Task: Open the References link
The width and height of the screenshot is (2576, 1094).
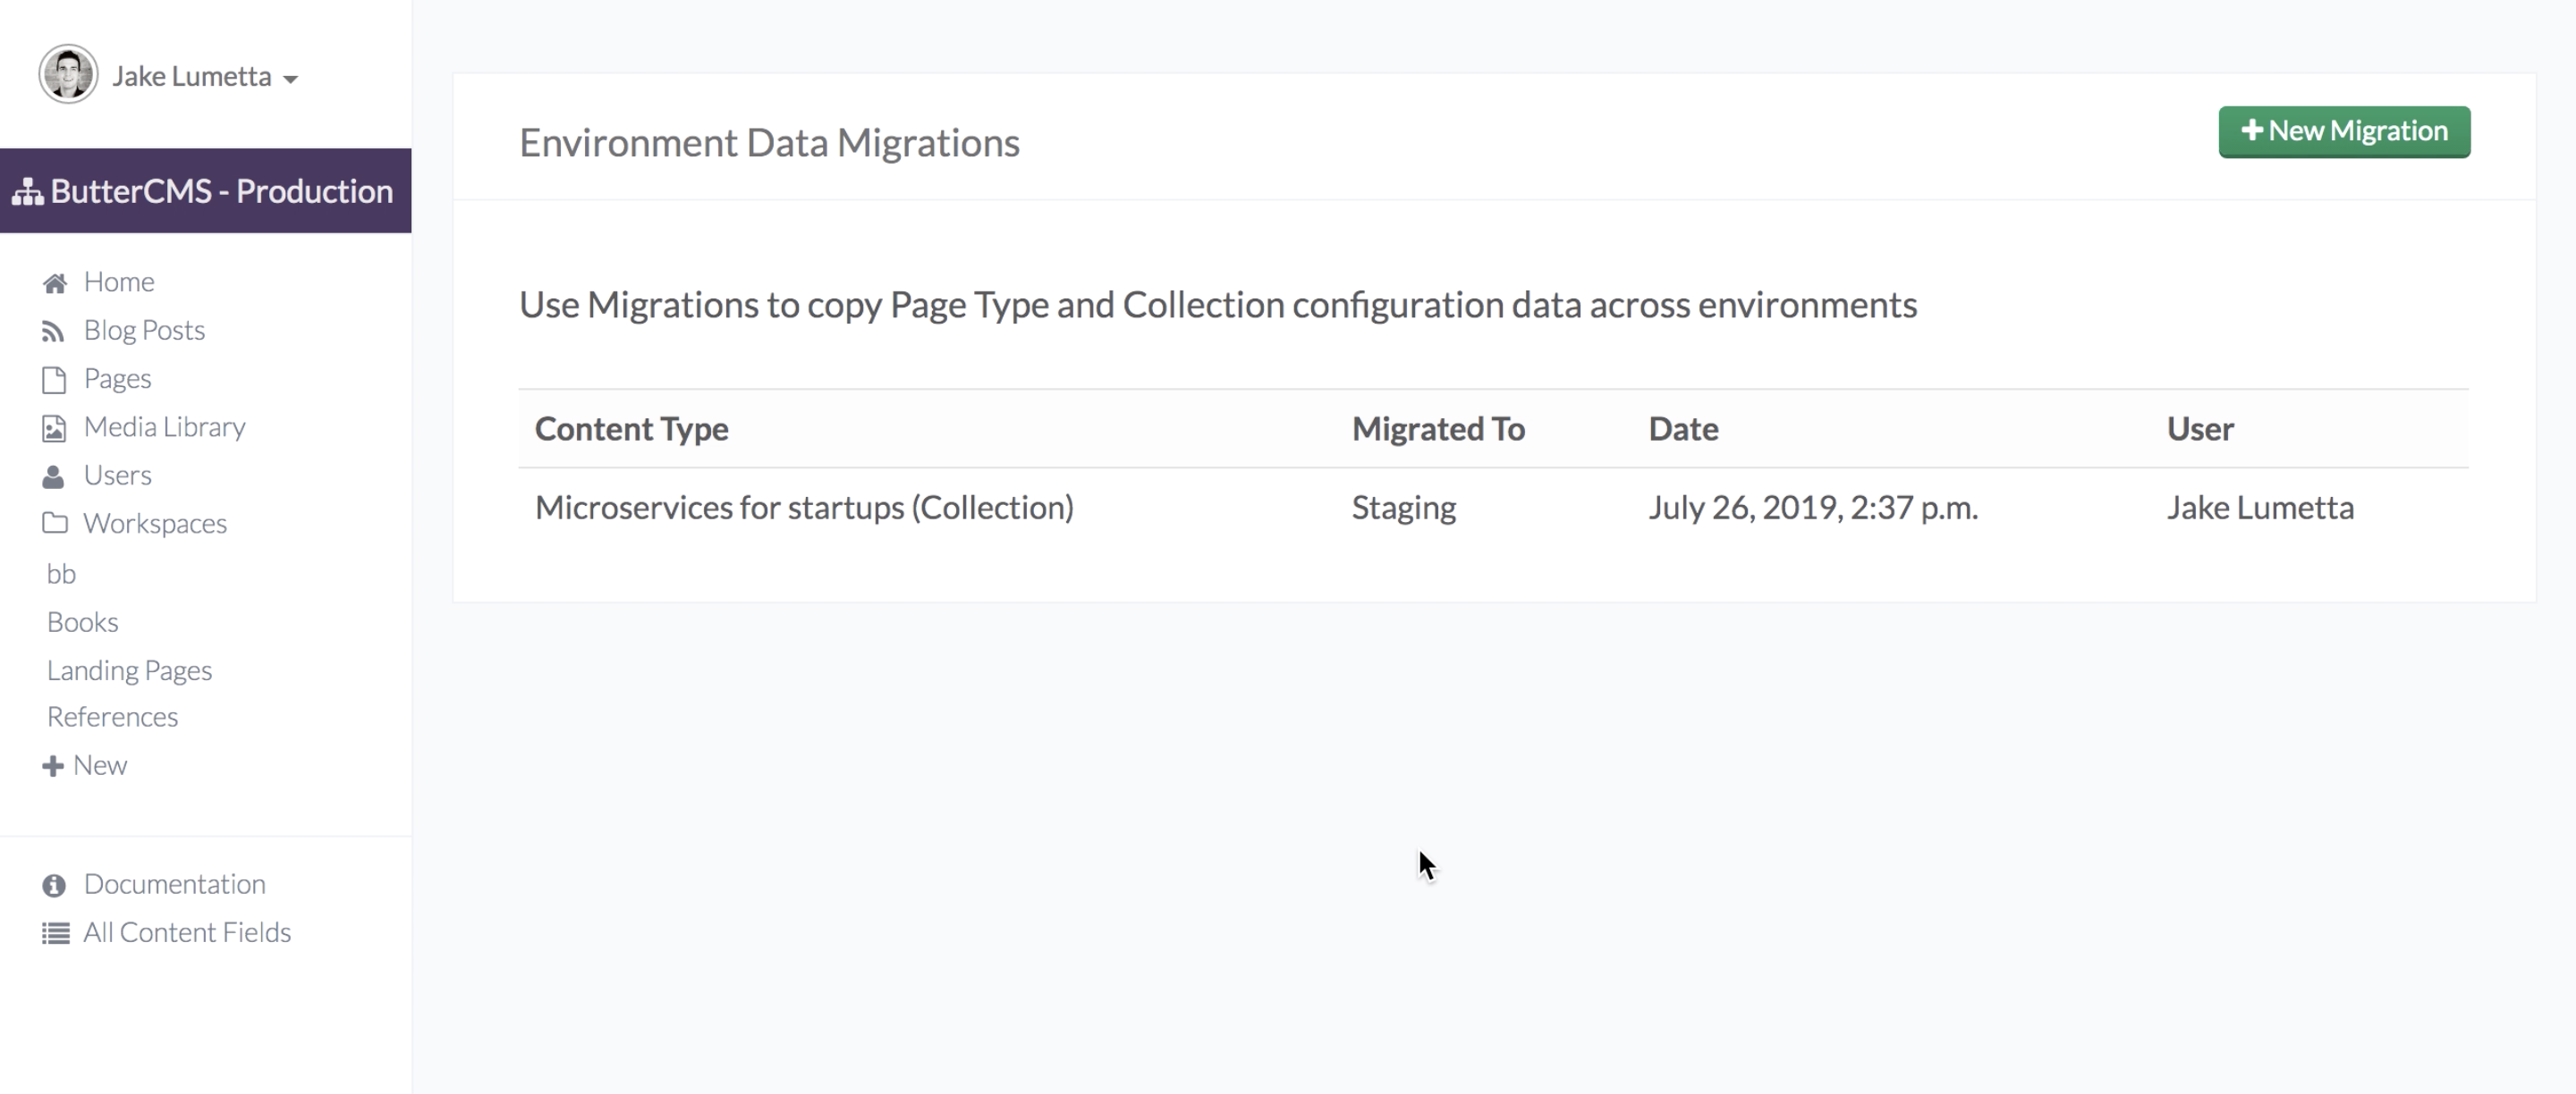Action: pyautogui.click(x=112, y=716)
